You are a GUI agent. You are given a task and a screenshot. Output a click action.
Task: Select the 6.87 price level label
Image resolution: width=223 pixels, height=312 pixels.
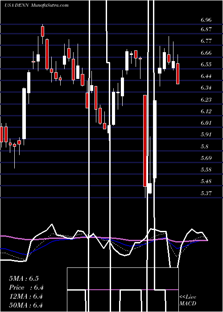tap(206, 29)
